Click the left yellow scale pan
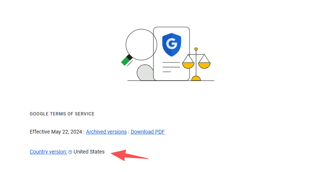321x172 pixels. point(188,65)
